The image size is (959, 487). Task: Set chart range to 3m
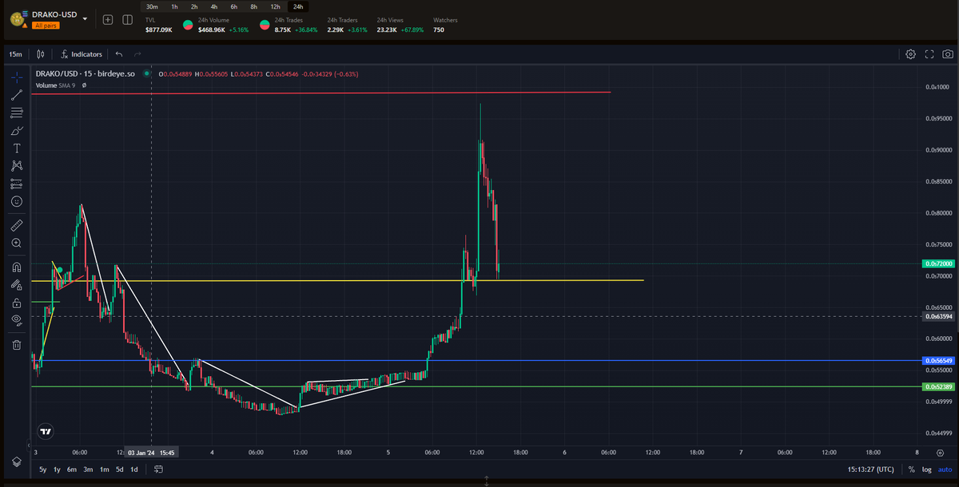[88, 469]
